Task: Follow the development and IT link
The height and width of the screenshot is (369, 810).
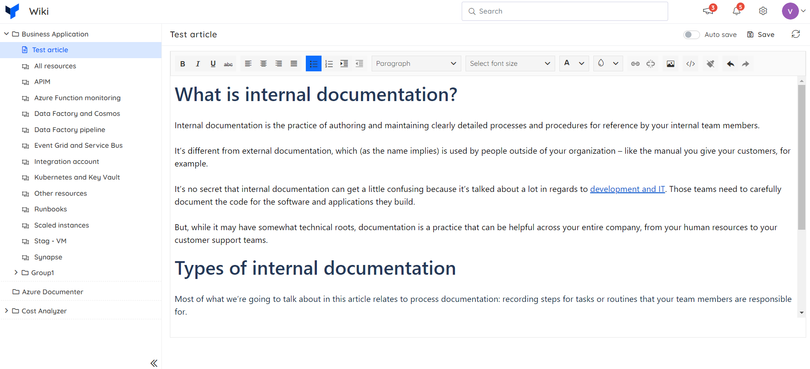Action: pos(627,189)
